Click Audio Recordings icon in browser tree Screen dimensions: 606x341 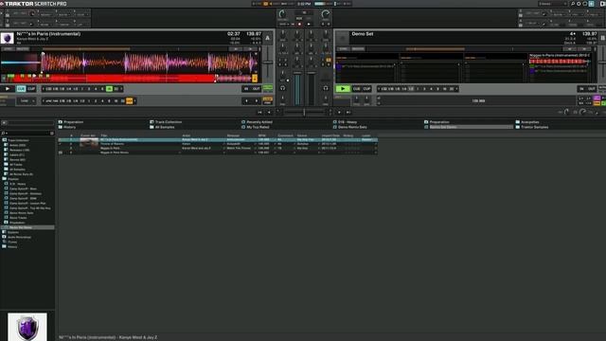click(x=5, y=237)
